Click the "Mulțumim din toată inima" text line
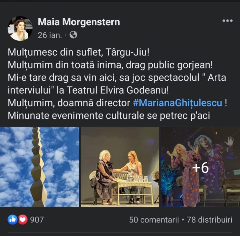The height and width of the screenshot is (236, 240). point(110,65)
